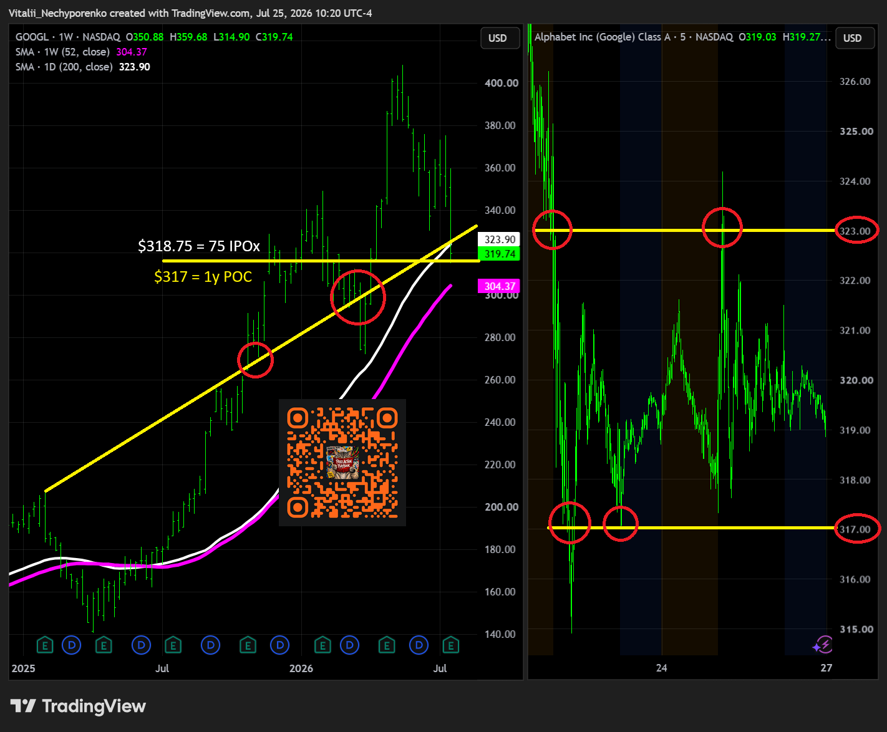Click the magenta 304.37 price tag on the axis
Viewport: 887px width, 732px height.
tap(500, 286)
